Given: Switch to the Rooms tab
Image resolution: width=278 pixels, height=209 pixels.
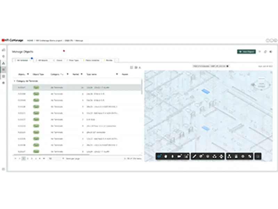Looking at the screenshot, I should pos(108,60).
